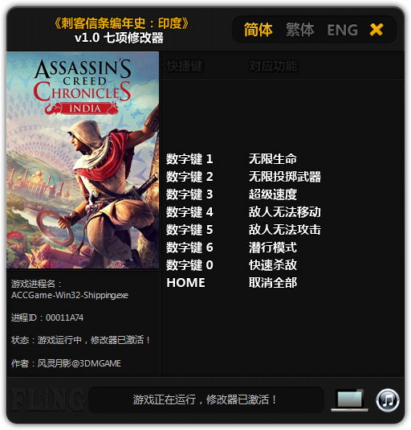Screen dimensions: 411x430
Task: Toggle 无限投掷武器 cheat option
Action: (x=285, y=177)
